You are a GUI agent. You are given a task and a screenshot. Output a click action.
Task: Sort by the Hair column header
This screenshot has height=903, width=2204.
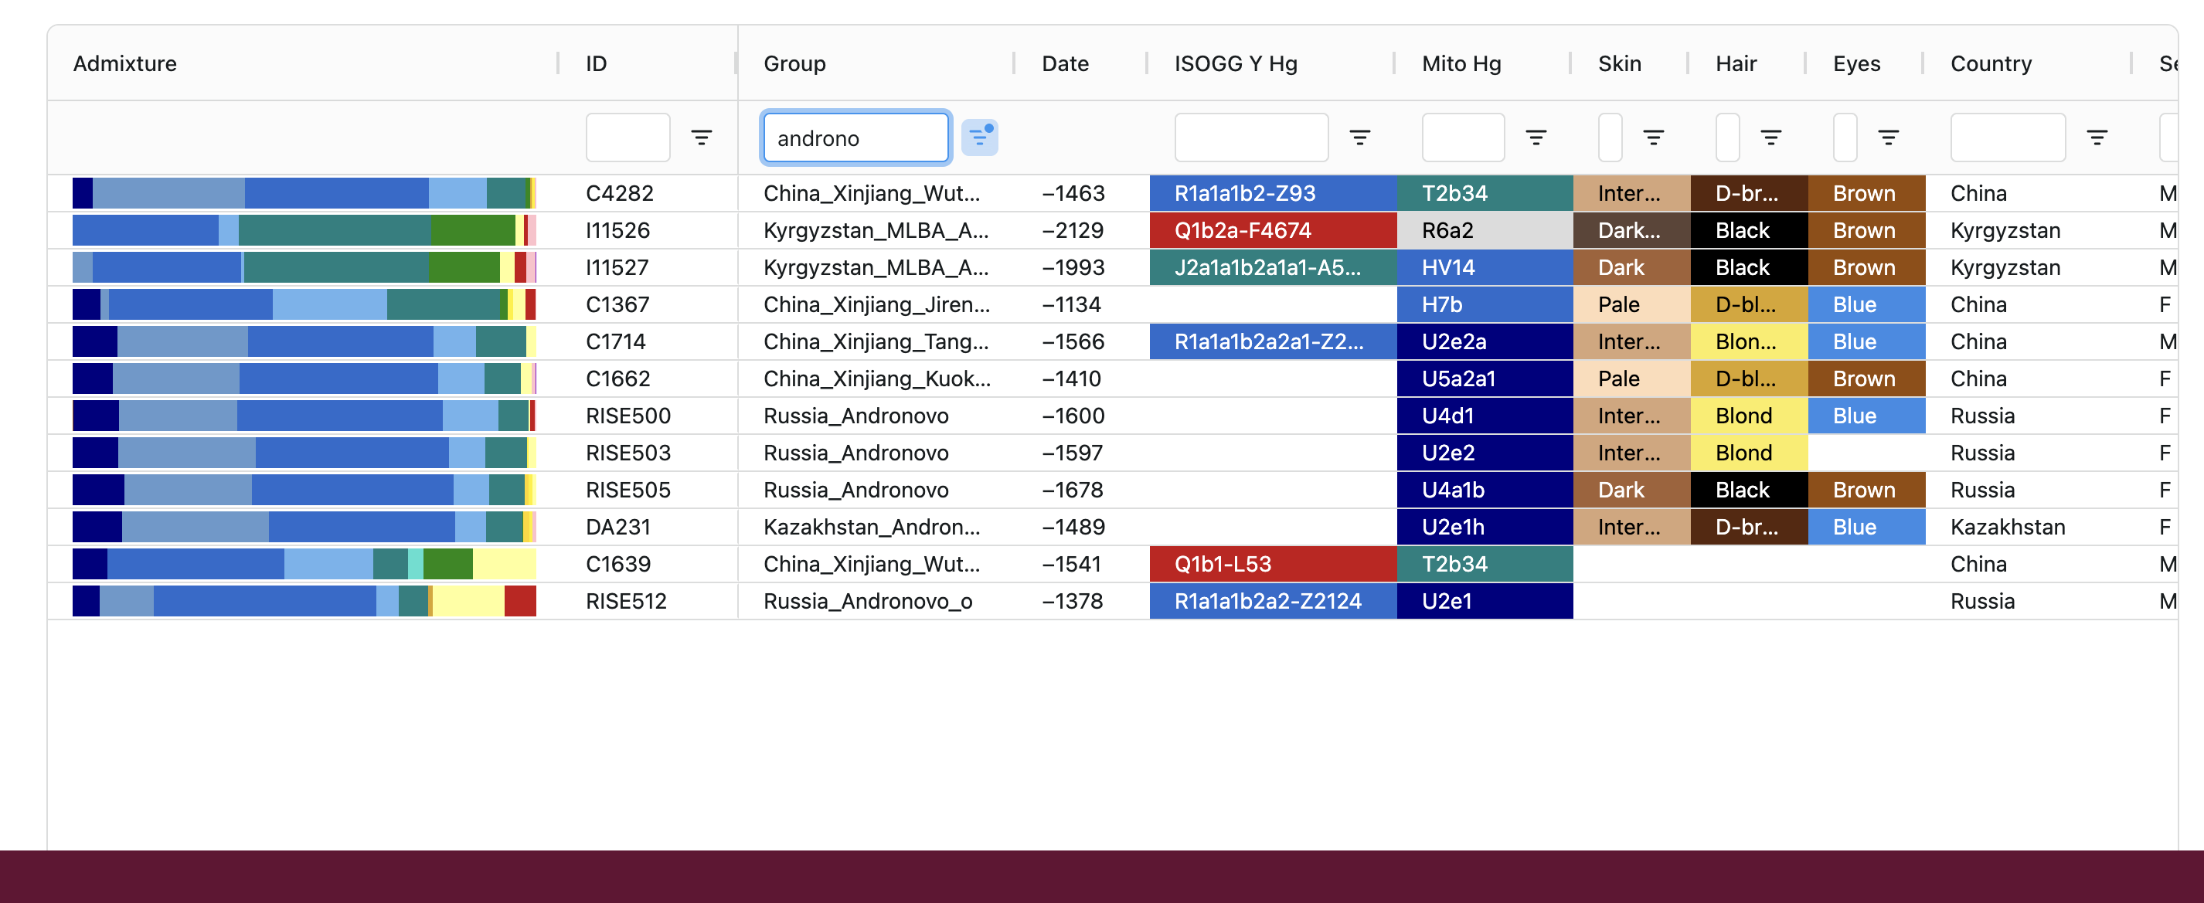tap(1736, 63)
